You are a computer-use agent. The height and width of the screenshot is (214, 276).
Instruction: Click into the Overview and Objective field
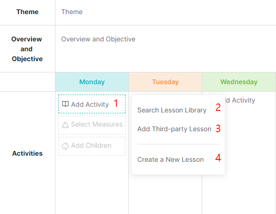coord(166,48)
